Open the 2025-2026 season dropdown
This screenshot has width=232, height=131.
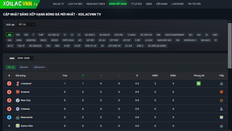pyautogui.click(x=25, y=58)
